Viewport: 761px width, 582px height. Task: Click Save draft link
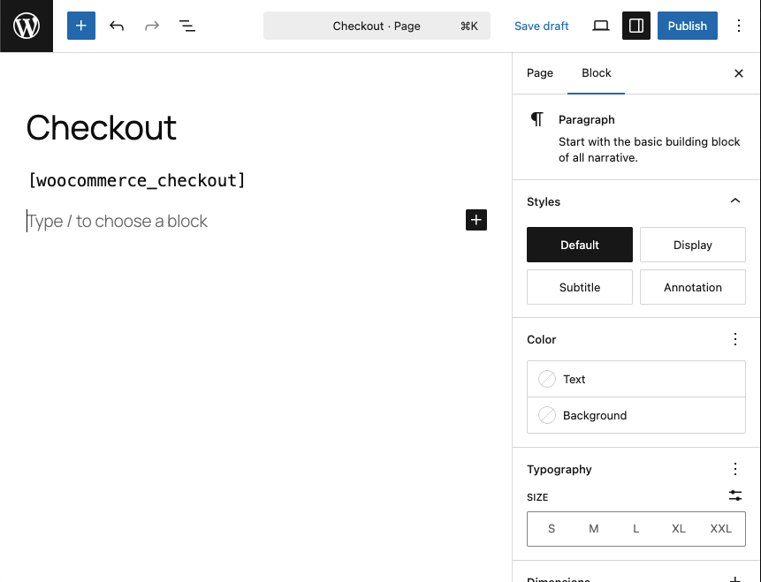pyautogui.click(x=542, y=26)
